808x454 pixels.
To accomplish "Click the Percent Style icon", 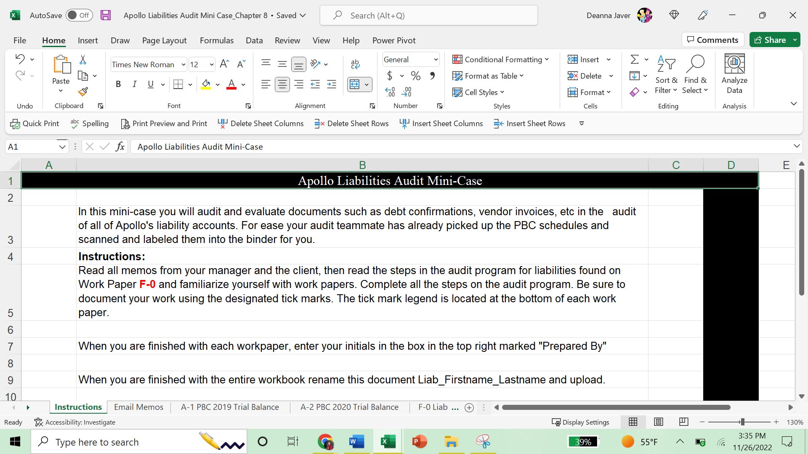I will 416,76.
